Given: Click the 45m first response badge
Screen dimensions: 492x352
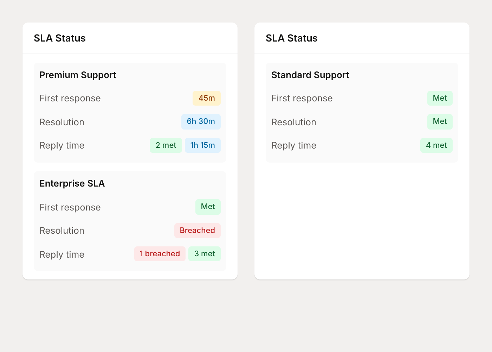Looking at the screenshot, I should 206,98.
